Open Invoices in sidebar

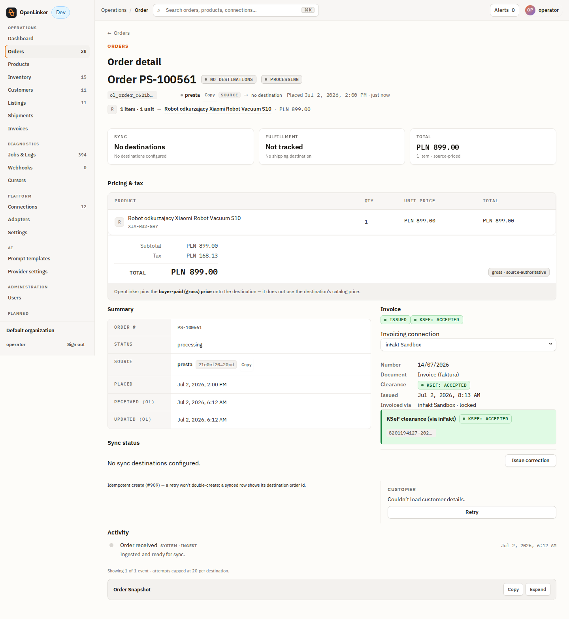pyautogui.click(x=47, y=129)
